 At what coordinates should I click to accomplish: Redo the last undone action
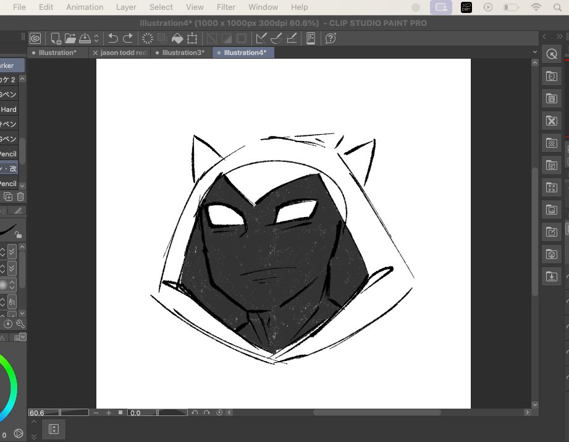128,38
